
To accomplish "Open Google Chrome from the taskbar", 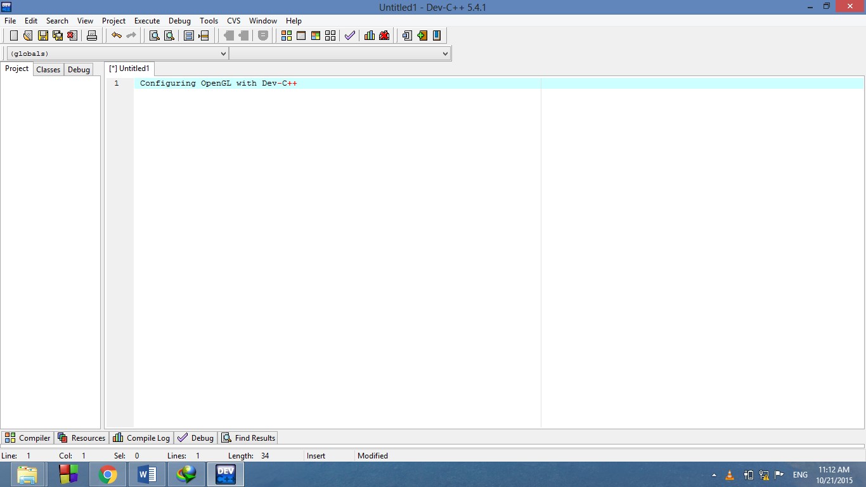I will [x=108, y=474].
